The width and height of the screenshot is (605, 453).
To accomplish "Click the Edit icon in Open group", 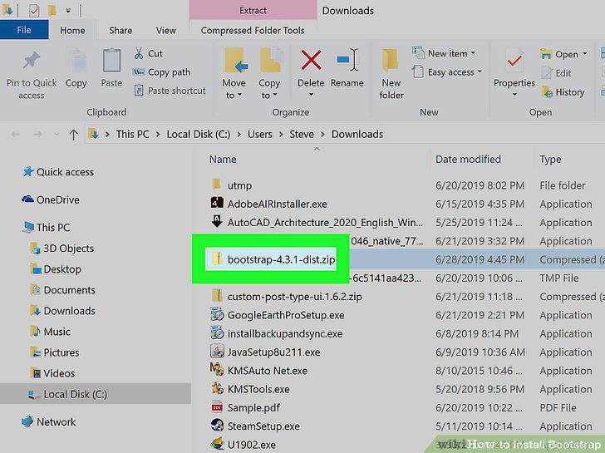I will click(546, 73).
